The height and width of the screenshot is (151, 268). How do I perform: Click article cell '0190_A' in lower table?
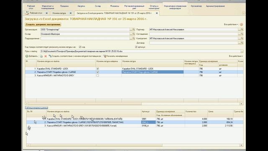148,126
